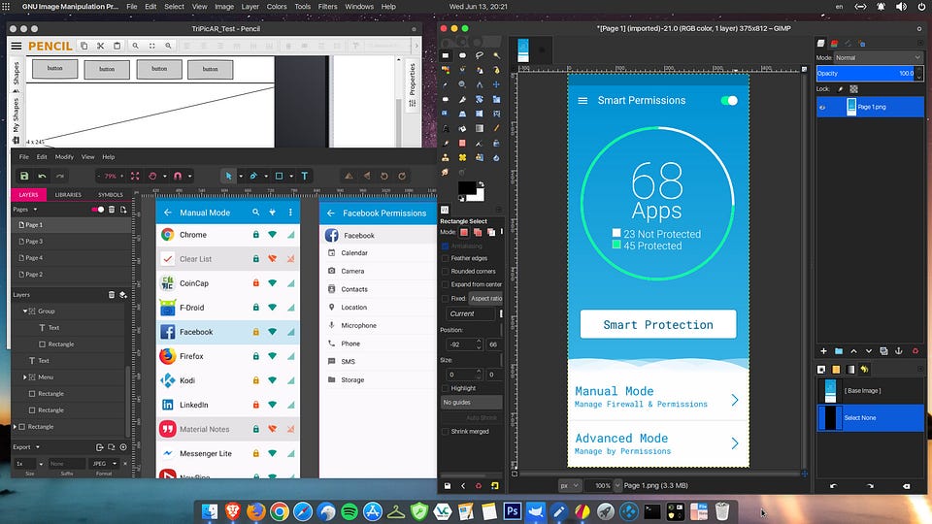Viewport: 932px width, 524px height.
Task: Select the Text tool in the design toolbar
Action: (304, 176)
